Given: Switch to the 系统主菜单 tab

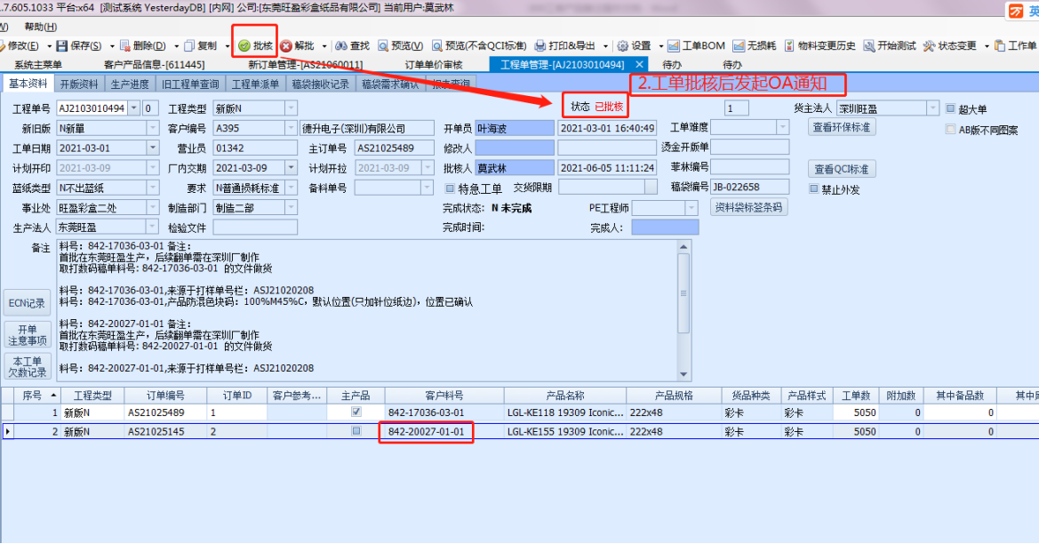Looking at the screenshot, I should 38,64.
